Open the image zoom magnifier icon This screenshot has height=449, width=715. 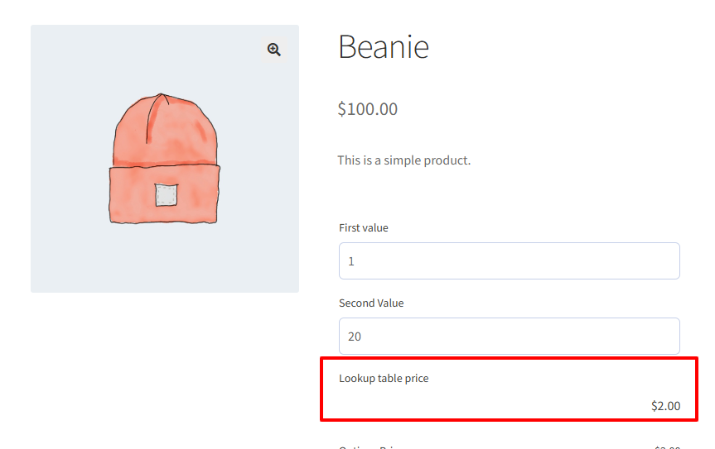[x=273, y=49]
